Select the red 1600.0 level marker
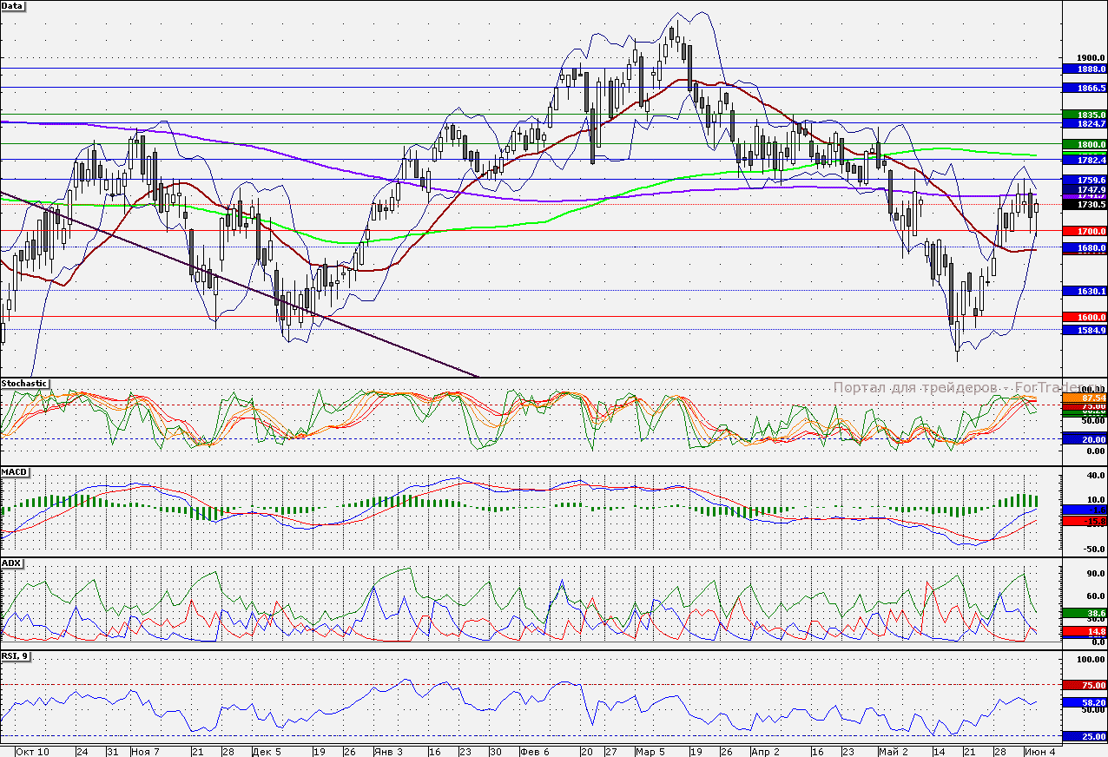The image size is (1108, 757). pos(1084,318)
